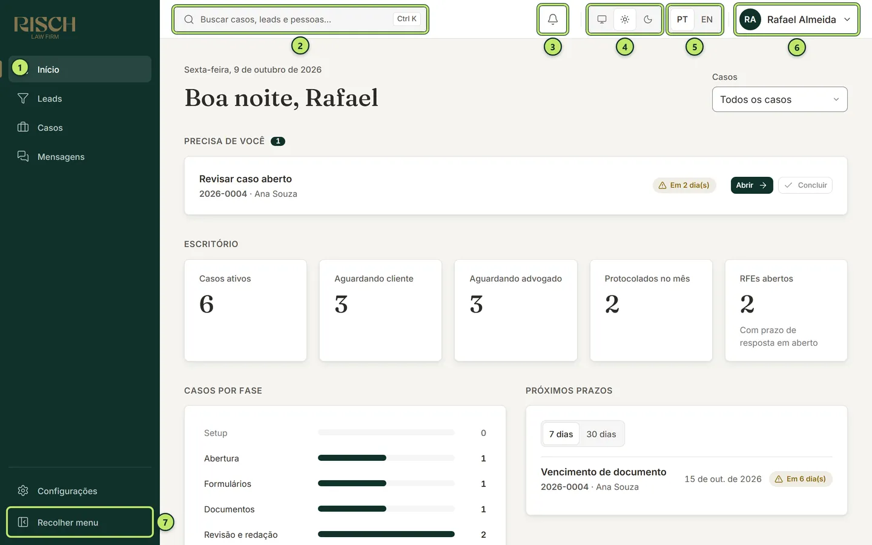Click the RA avatar badge
This screenshot has width=872, height=545.
pyautogui.click(x=750, y=19)
